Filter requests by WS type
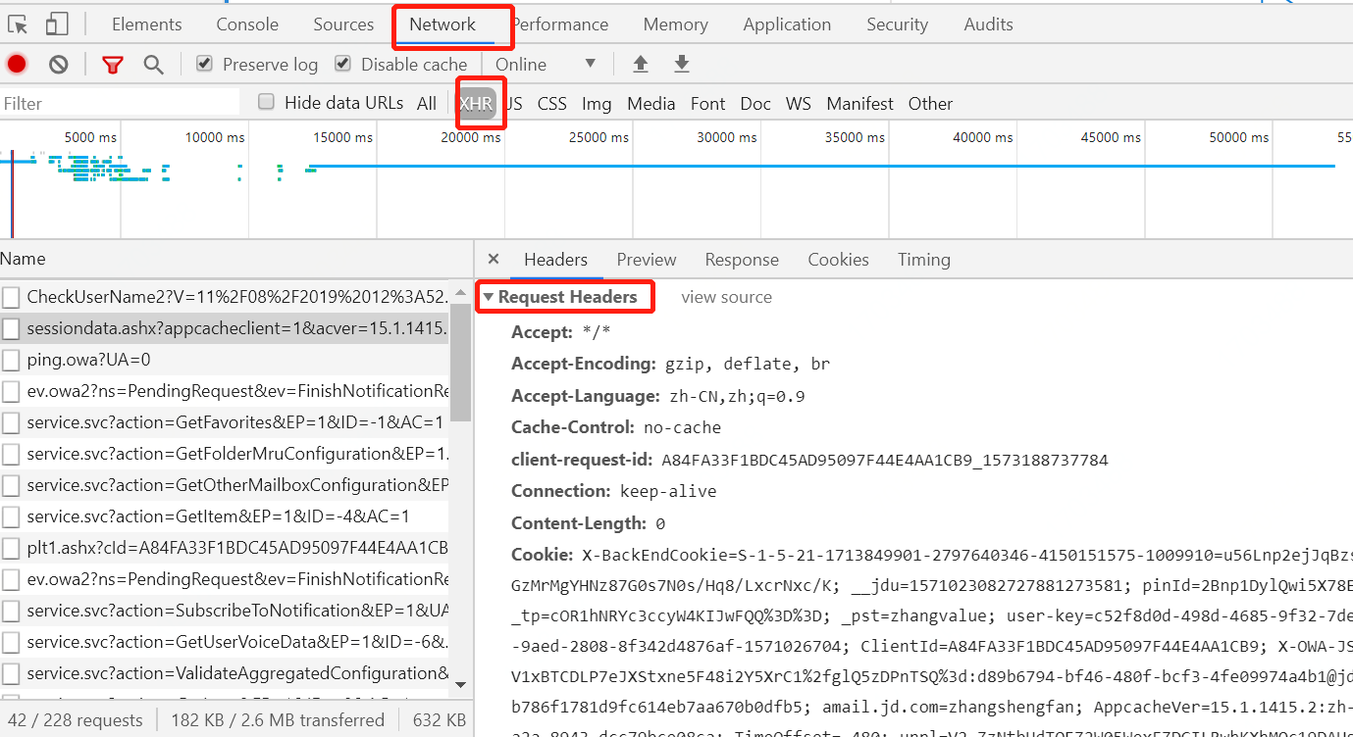This screenshot has height=737, width=1353. click(x=799, y=104)
